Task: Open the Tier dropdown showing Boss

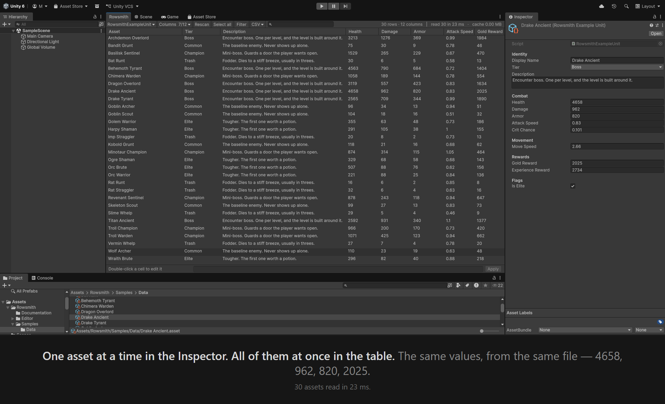Action: pyautogui.click(x=617, y=67)
